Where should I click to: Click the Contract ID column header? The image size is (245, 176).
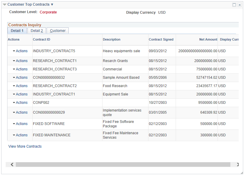coord(41,39)
